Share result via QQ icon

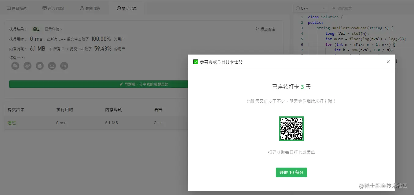(x=40, y=66)
